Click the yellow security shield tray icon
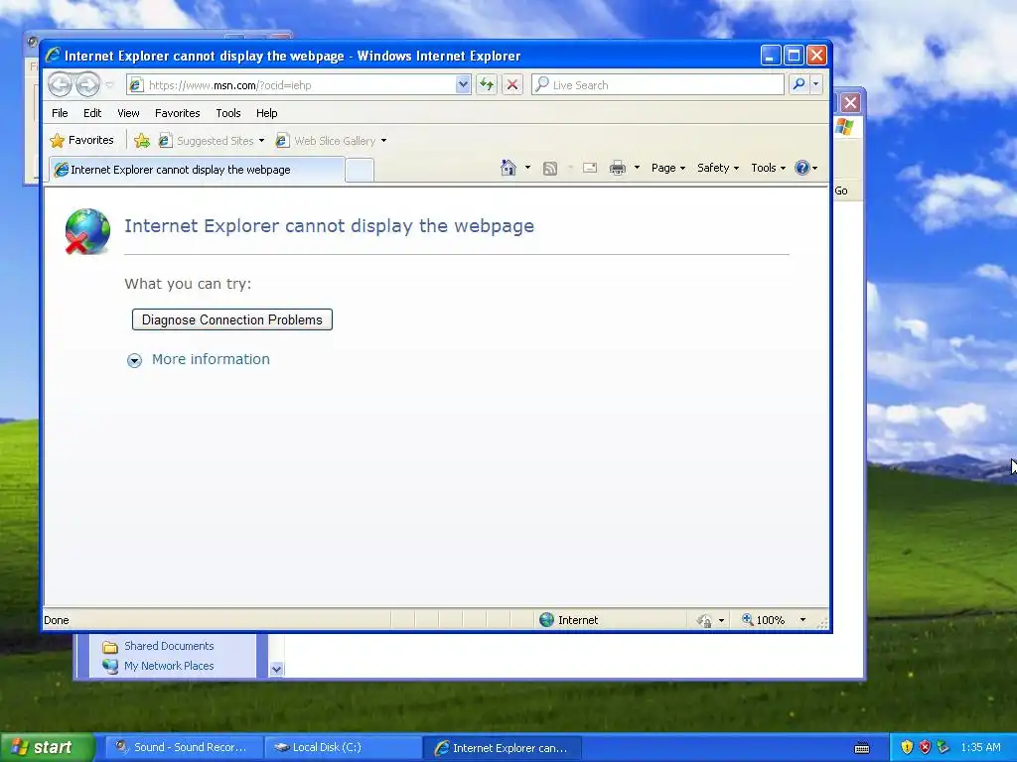1017x762 pixels. (907, 747)
